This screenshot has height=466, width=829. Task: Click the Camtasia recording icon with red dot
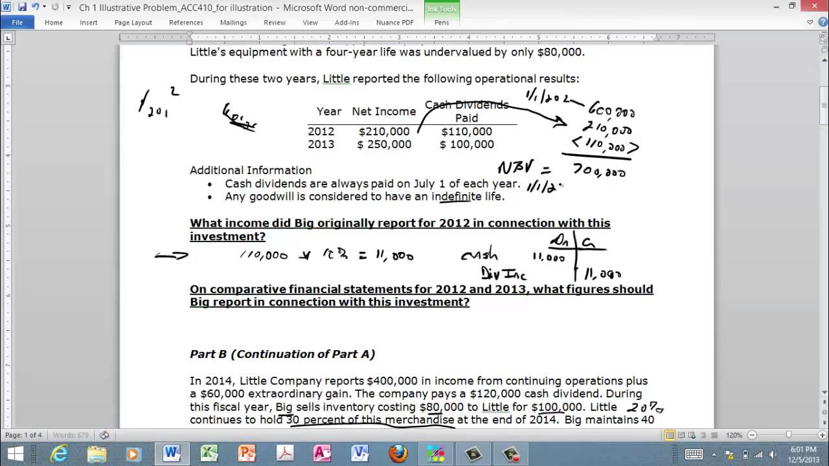tap(510, 454)
